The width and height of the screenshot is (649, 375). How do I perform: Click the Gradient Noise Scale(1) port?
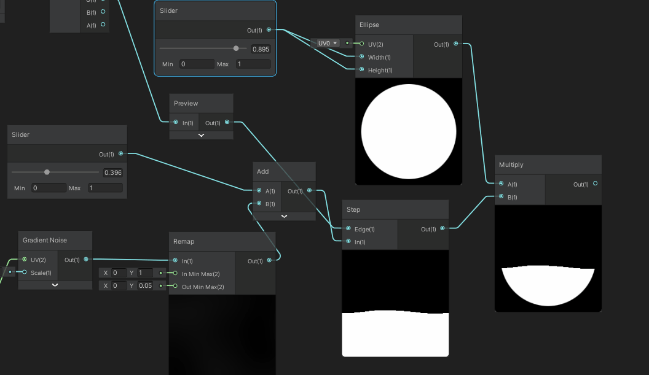point(25,272)
